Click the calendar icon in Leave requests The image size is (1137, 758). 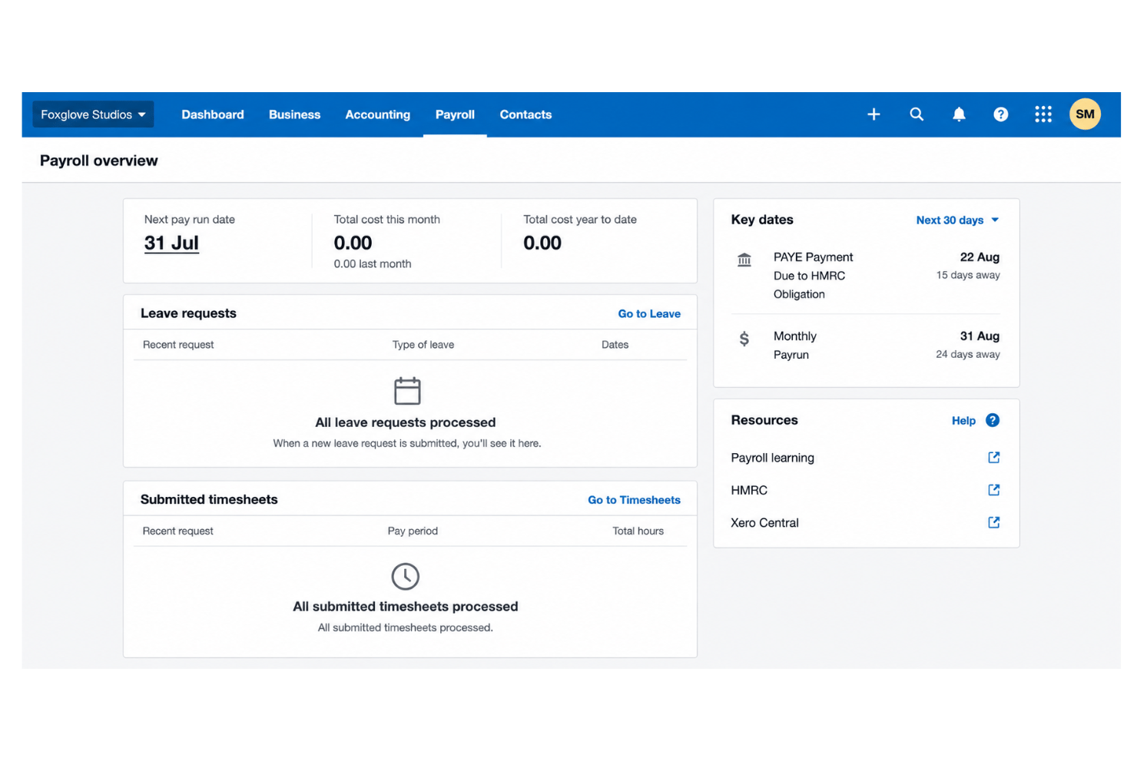click(x=407, y=391)
